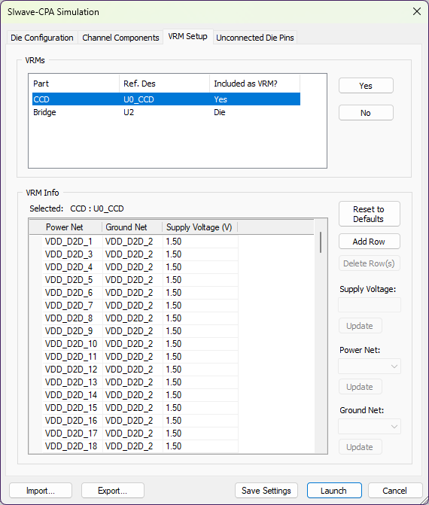Select the VDD_D2D_18 power net cell
Viewport: 429px width, 505px height.
tap(72, 446)
